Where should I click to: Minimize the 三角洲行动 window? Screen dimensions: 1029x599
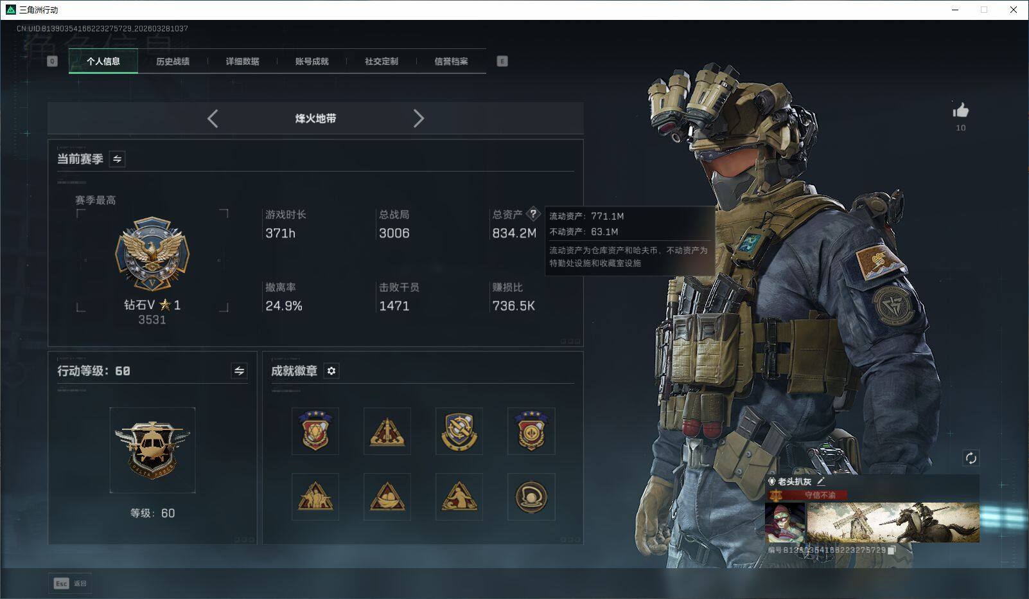coord(954,10)
